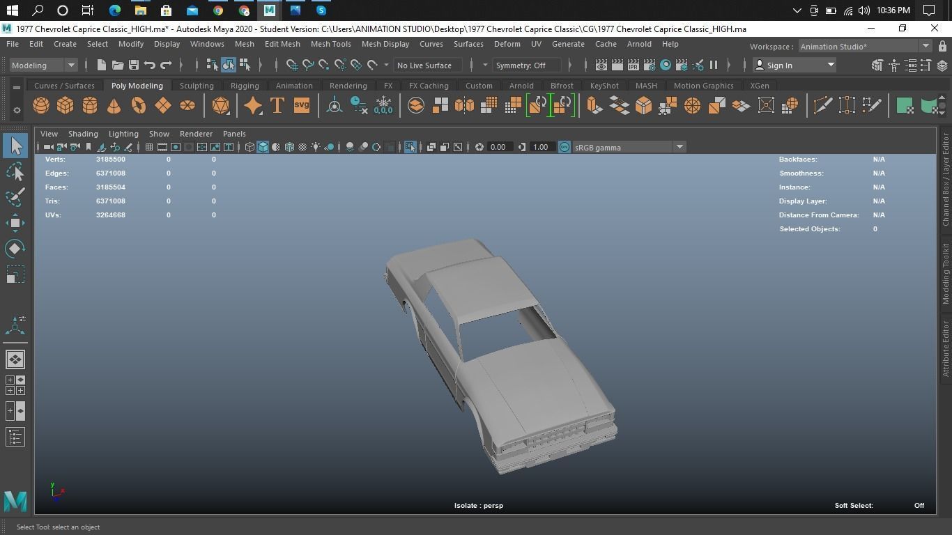Open the Modeling Toolkit side tab
Viewport: 952px width, 535px height.
click(x=946, y=273)
